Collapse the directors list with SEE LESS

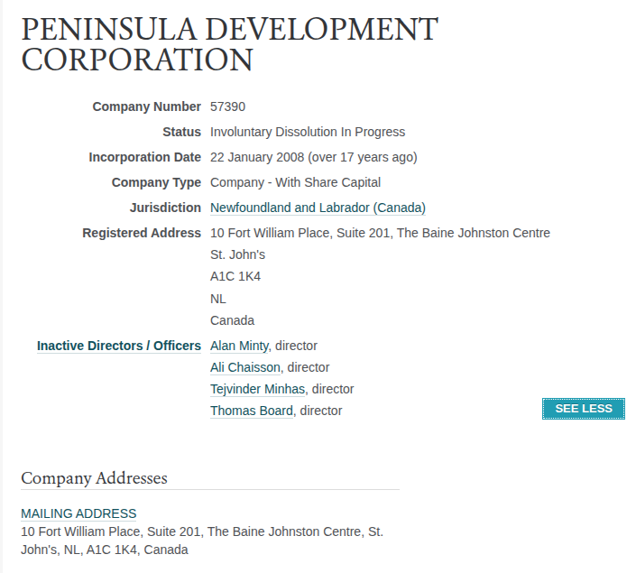[584, 409]
